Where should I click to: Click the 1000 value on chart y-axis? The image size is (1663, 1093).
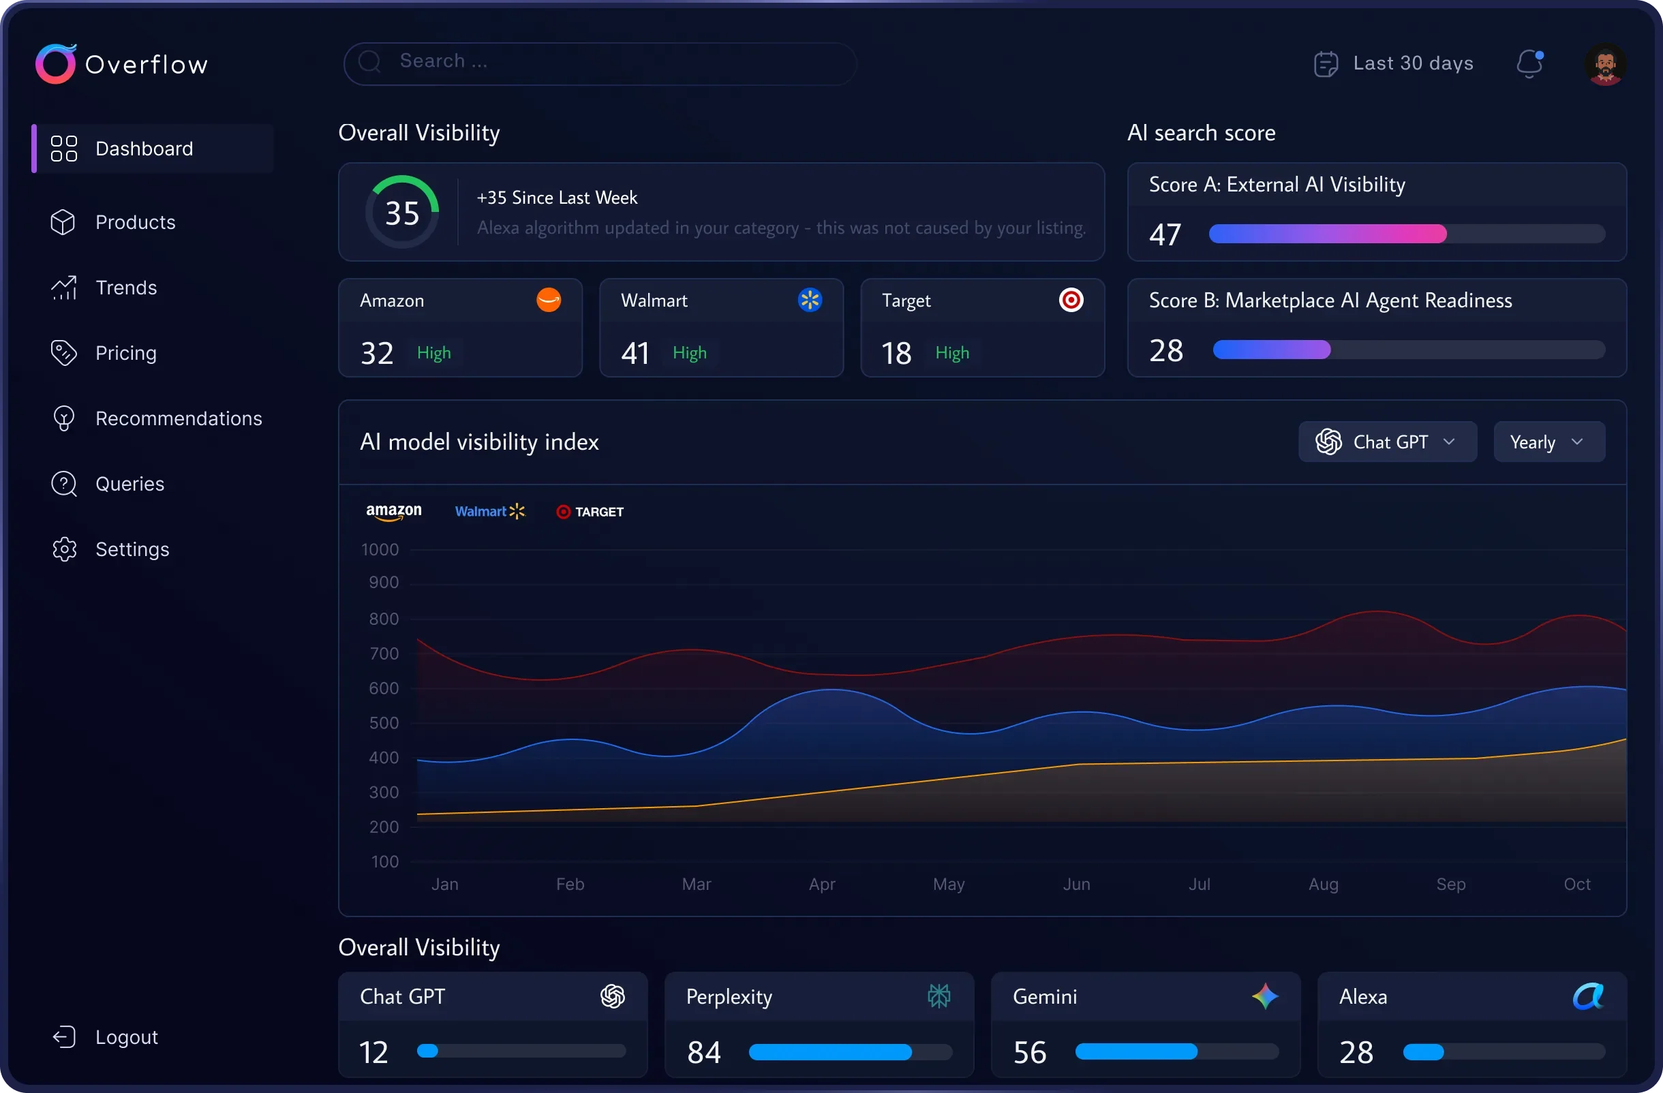pos(380,550)
